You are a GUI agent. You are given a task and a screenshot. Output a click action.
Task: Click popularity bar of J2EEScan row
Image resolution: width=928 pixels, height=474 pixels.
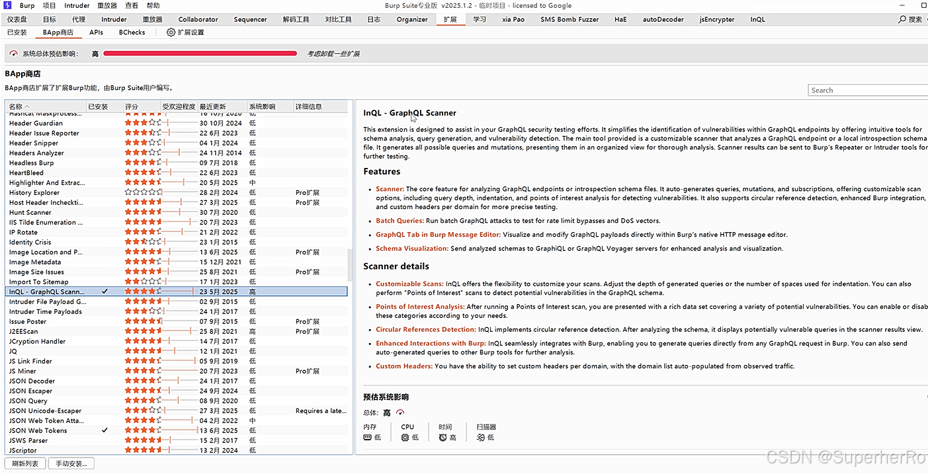[x=180, y=331]
